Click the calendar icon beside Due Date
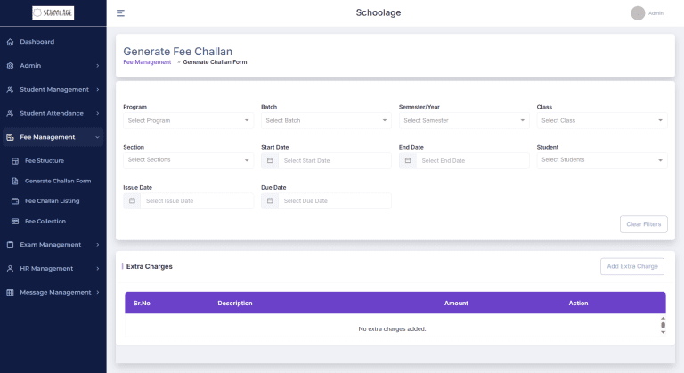 click(269, 201)
